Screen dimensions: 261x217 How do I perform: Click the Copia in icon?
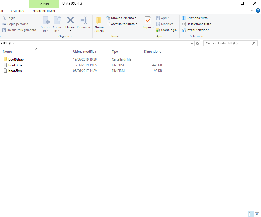coord(57,20)
